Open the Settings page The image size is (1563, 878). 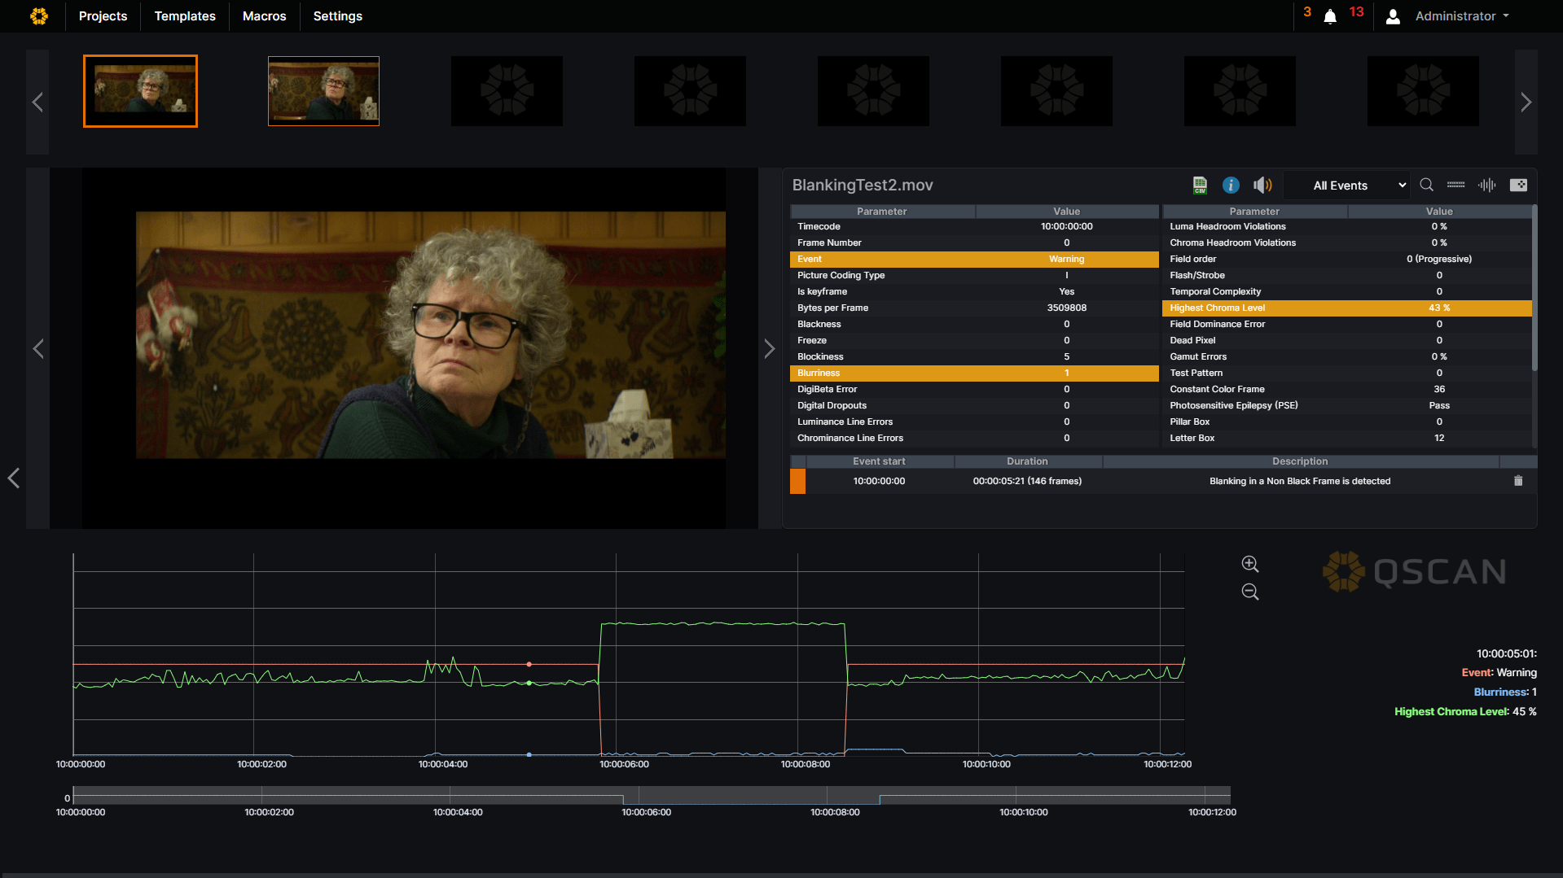(337, 16)
